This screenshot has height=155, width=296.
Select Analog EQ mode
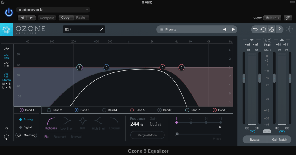point(26,120)
